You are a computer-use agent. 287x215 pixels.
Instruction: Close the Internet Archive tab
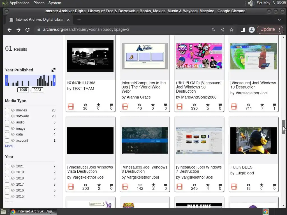point(68,20)
